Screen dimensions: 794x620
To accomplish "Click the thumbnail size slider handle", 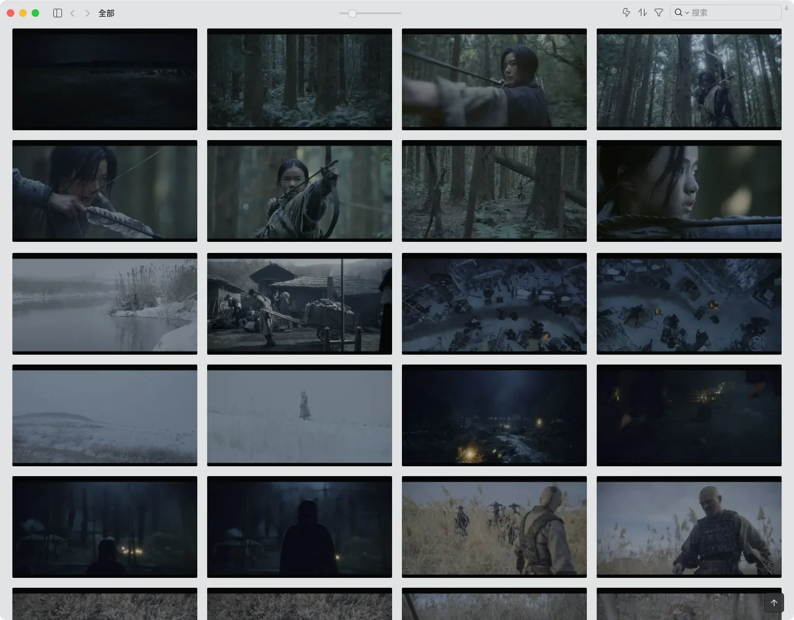I will [352, 13].
